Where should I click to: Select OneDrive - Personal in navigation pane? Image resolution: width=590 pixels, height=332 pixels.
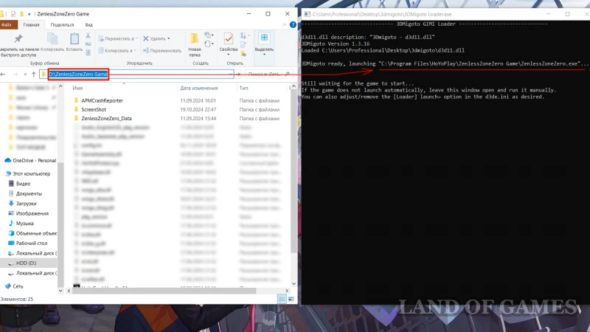click(x=34, y=160)
